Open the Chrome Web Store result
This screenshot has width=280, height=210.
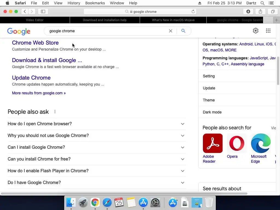point(35,43)
